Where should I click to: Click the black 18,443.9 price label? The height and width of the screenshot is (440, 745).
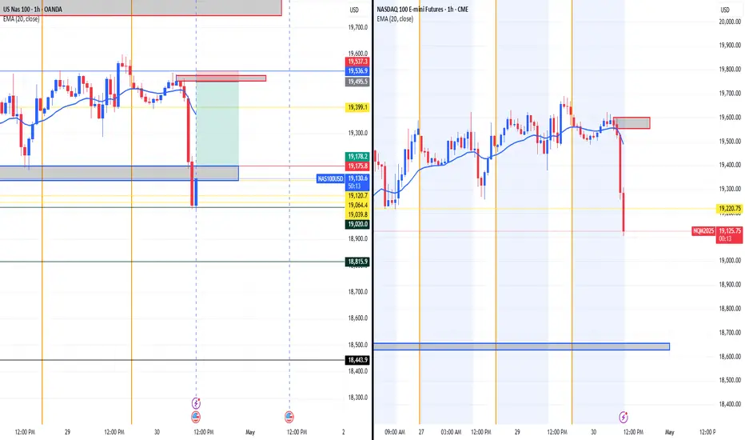pyautogui.click(x=357, y=360)
